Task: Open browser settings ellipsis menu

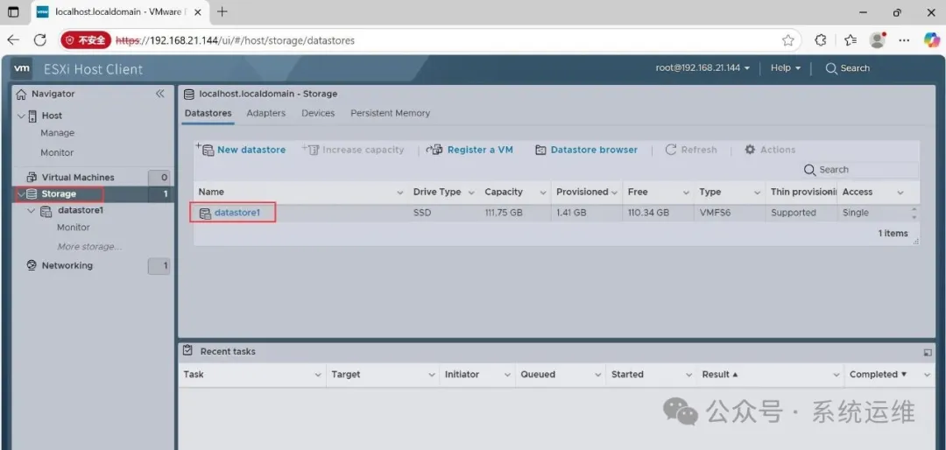Action: 904,40
